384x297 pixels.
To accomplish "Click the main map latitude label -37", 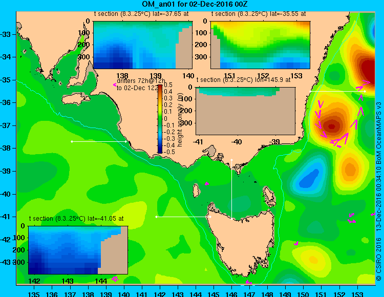I will (6, 125).
